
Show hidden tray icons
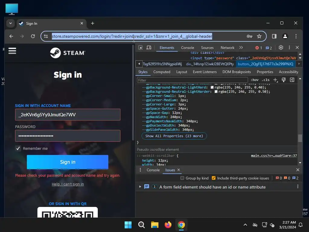pyautogui.click(x=245, y=225)
